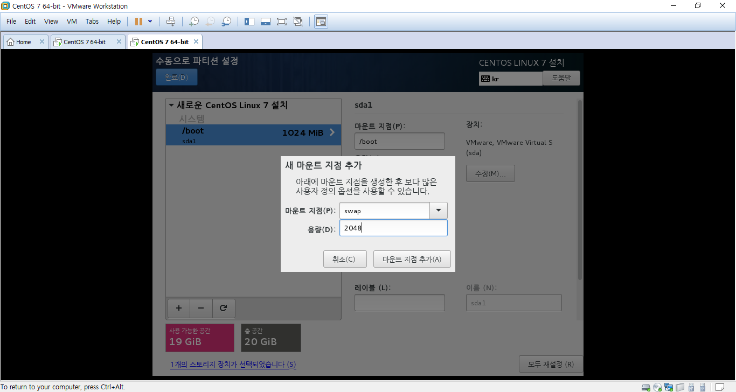Close the active bold CentOS 7 64-bit tab
This screenshot has width=736, height=392.
(x=196, y=42)
